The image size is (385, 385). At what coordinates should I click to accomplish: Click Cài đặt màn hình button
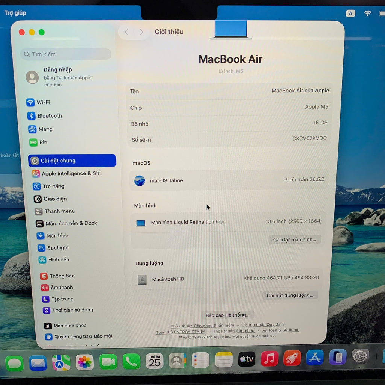click(x=295, y=239)
